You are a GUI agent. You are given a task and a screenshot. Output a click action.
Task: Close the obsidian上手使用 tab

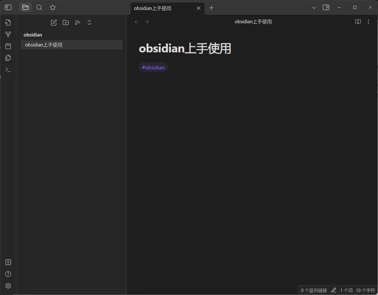tap(199, 8)
